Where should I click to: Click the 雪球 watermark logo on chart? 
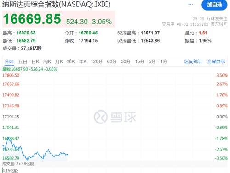pos(115,117)
